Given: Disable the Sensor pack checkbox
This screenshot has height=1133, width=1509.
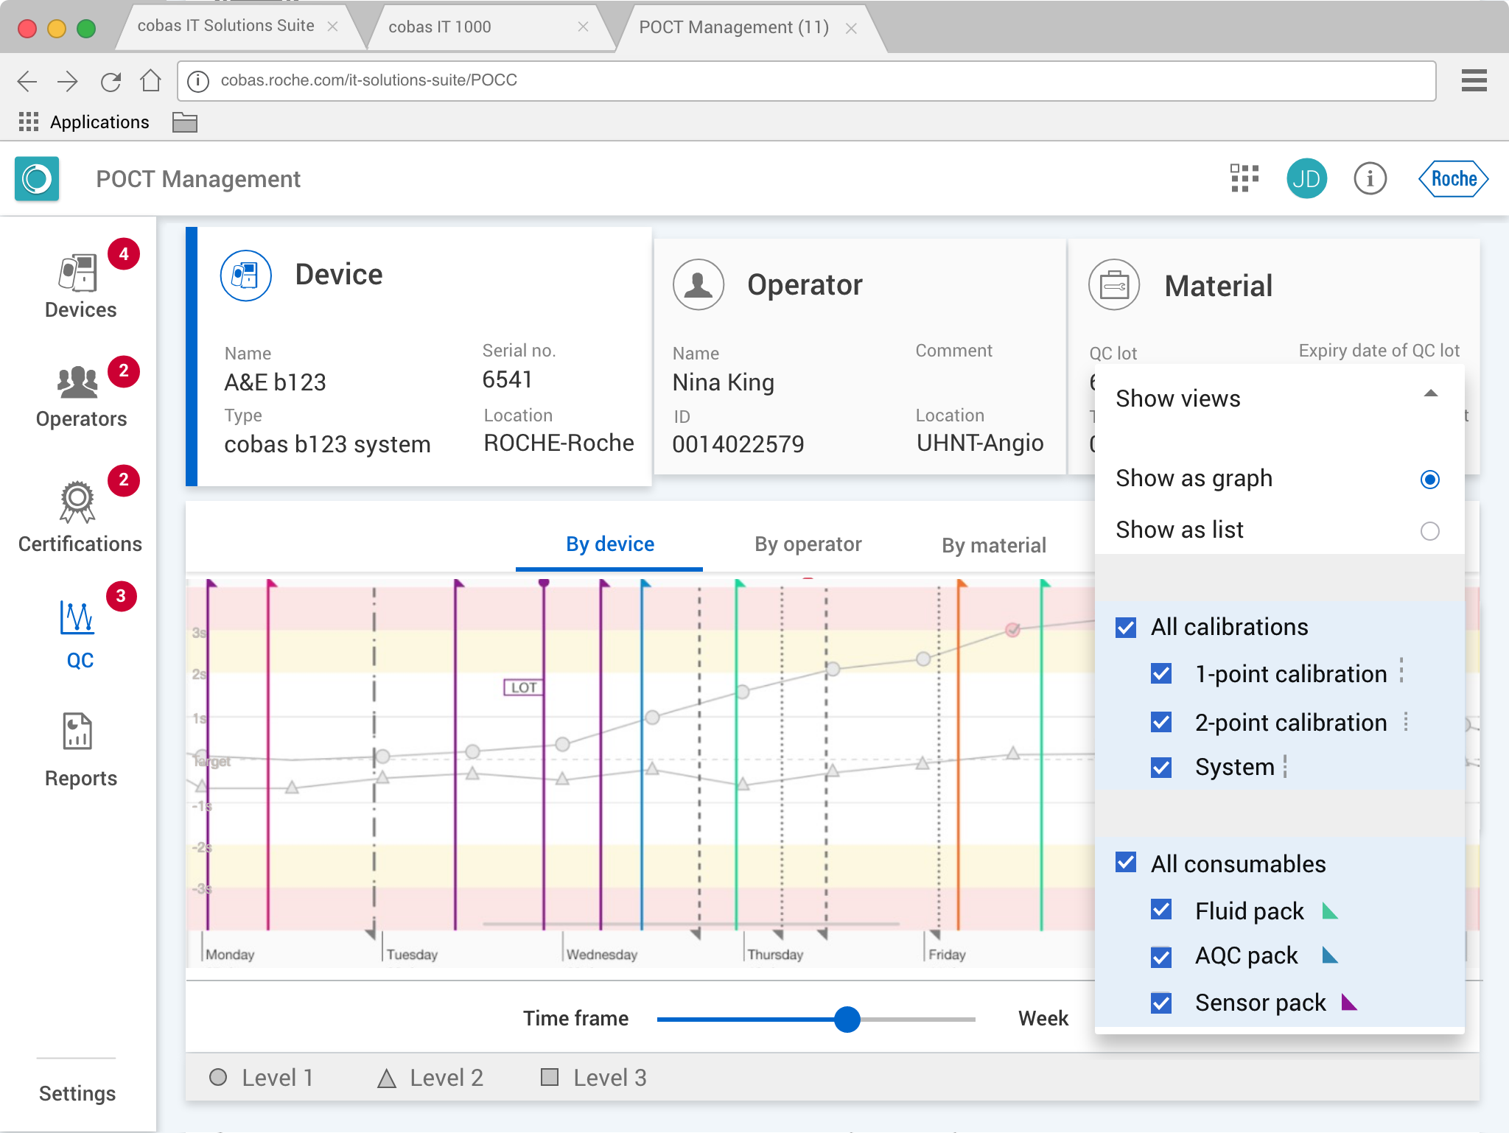Looking at the screenshot, I should point(1161,1003).
